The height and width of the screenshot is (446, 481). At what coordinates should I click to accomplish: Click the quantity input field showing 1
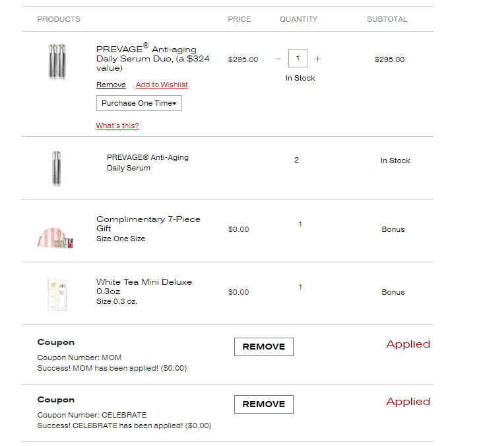click(x=298, y=58)
